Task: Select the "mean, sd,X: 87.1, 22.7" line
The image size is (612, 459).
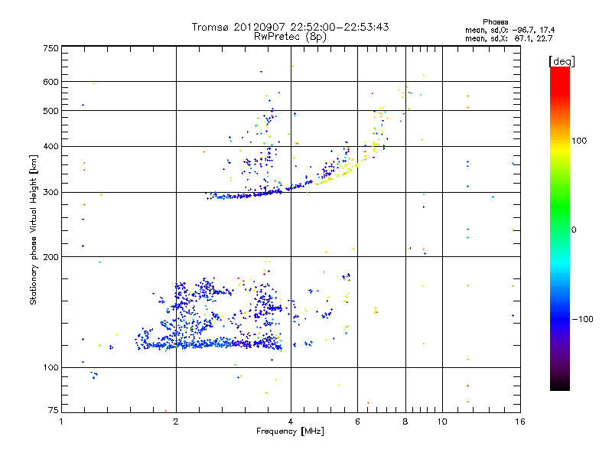Action: 509,38
